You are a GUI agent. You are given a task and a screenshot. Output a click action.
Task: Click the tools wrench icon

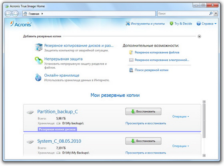(128, 24)
